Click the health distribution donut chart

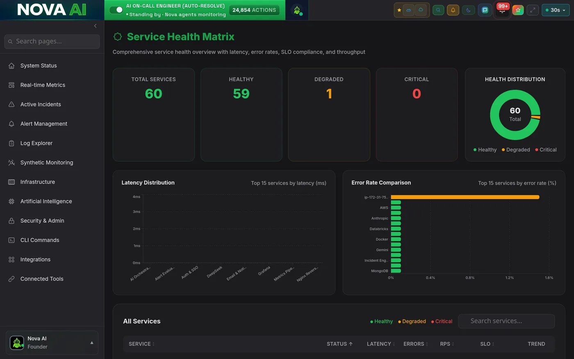[x=515, y=115]
